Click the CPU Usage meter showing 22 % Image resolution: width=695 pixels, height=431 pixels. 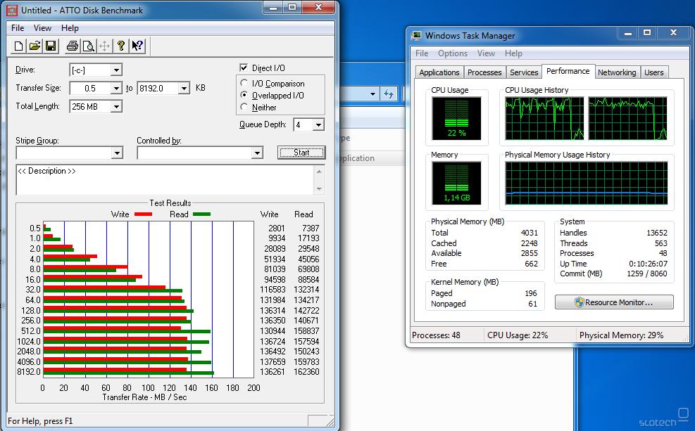456,119
